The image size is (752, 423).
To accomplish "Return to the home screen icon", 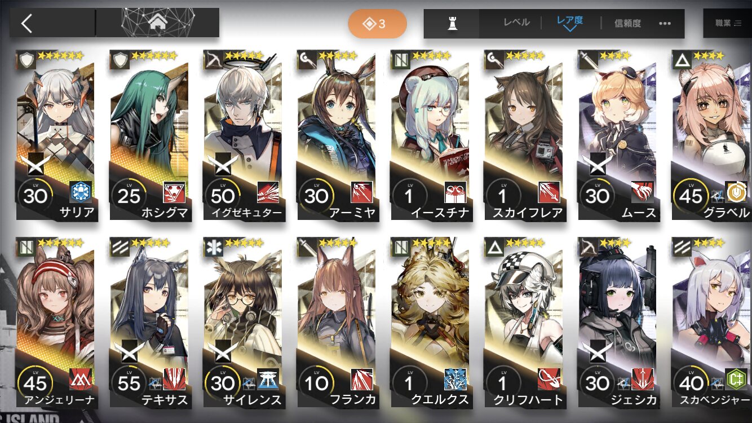I will click(x=157, y=23).
